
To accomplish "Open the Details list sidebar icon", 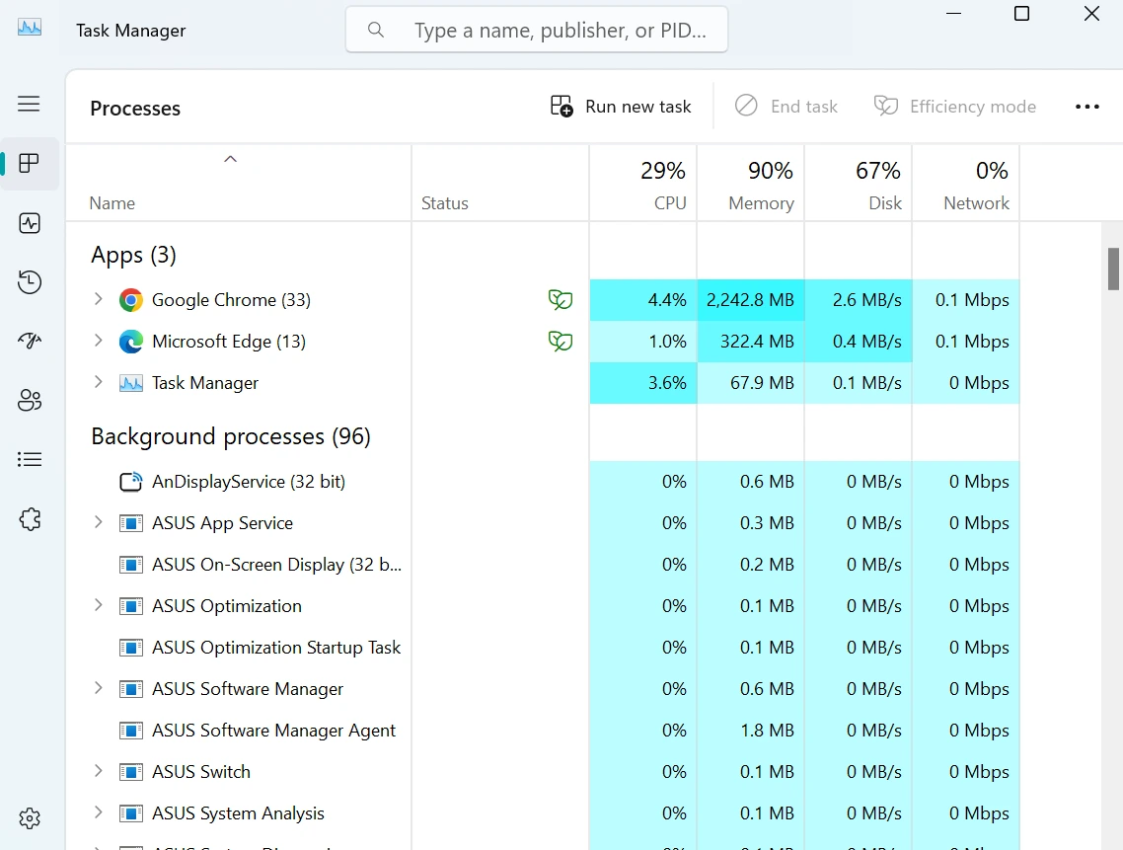I will pyautogui.click(x=30, y=459).
